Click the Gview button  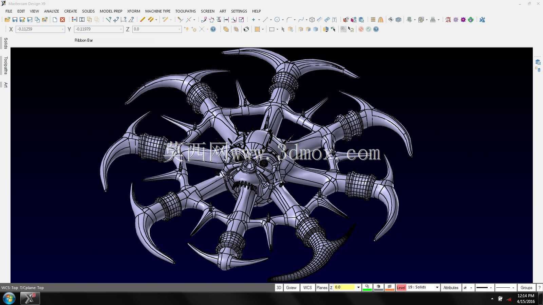point(291,287)
